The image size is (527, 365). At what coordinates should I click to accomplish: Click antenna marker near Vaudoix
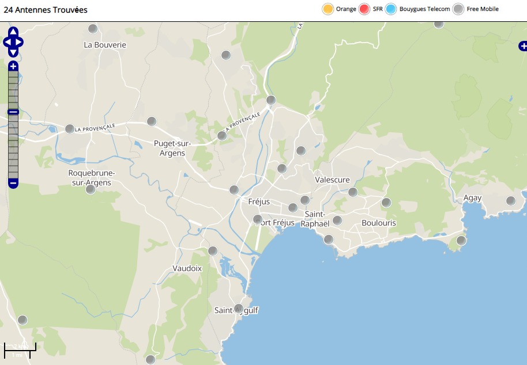[213, 250]
